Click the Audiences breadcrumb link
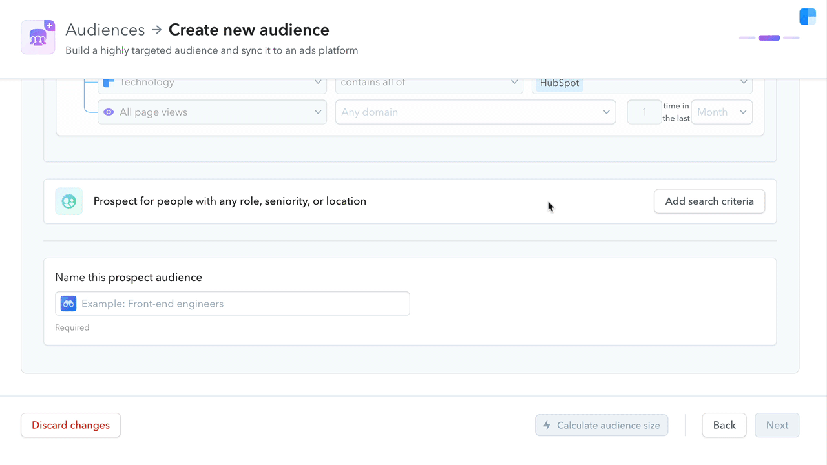Screen dimensions: 827x465 pyautogui.click(x=105, y=29)
